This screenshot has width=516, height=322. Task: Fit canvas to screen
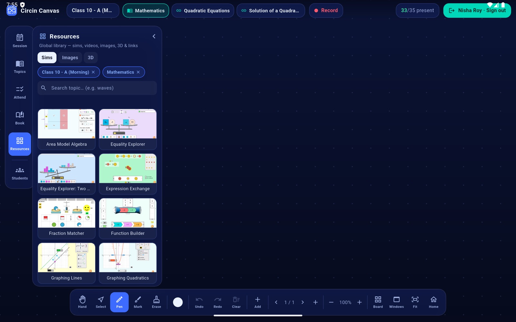[415, 302]
